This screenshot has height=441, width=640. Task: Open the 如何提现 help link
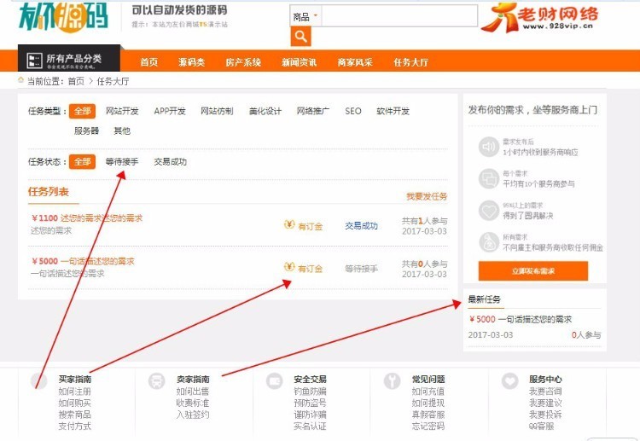(x=428, y=403)
